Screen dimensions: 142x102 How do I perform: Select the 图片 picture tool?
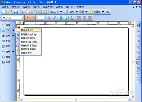6,41
